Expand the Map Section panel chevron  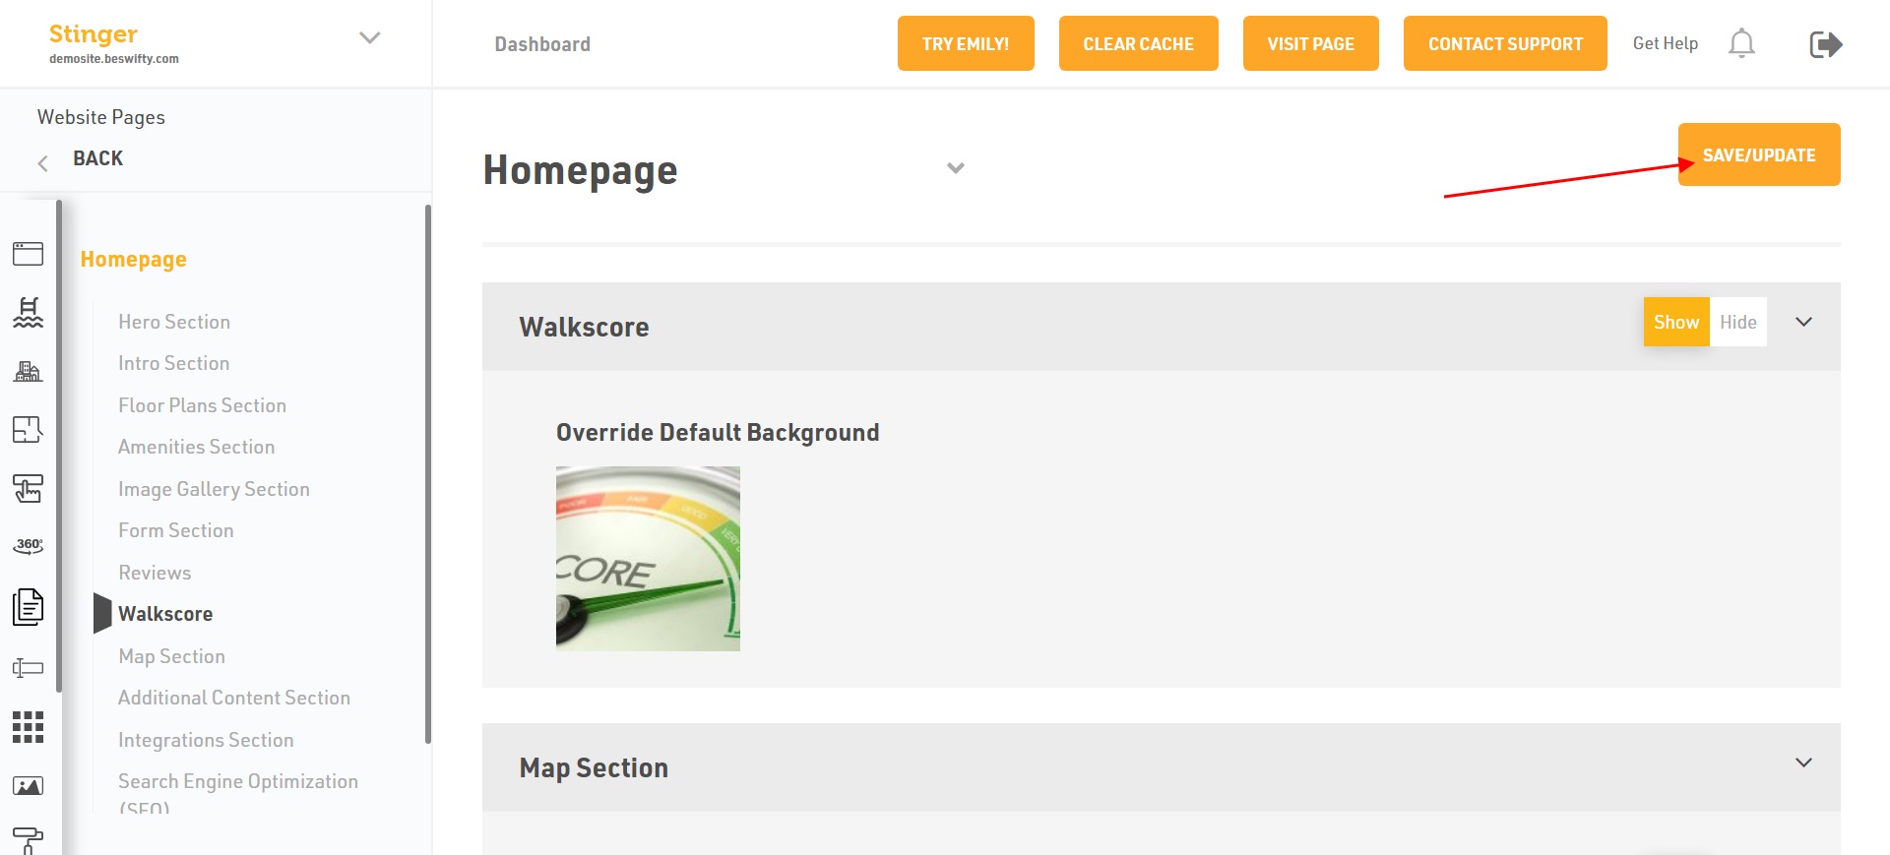click(x=1803, y=763)
